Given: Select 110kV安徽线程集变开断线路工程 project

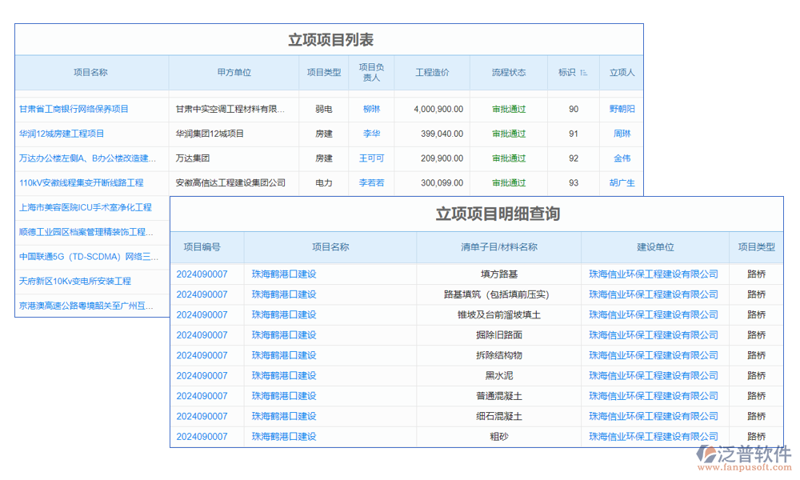Looking at the screenshot, I should tap(81, 183).
